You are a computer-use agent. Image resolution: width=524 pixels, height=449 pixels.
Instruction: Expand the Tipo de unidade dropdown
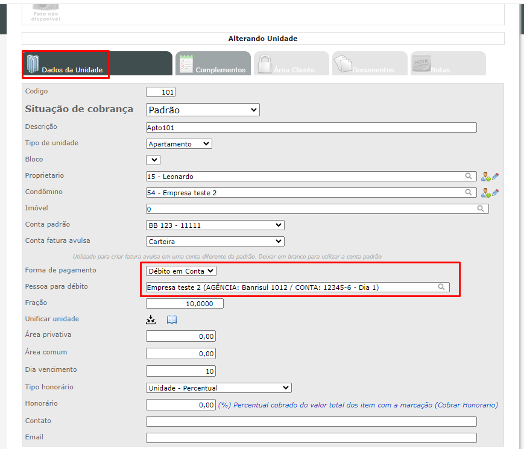(179, 144)
